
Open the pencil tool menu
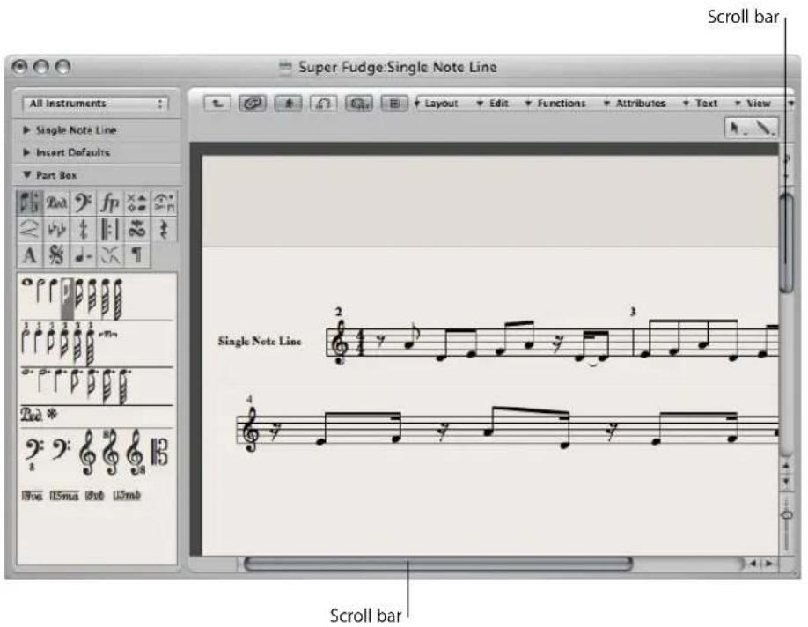(x=765, y=128)
